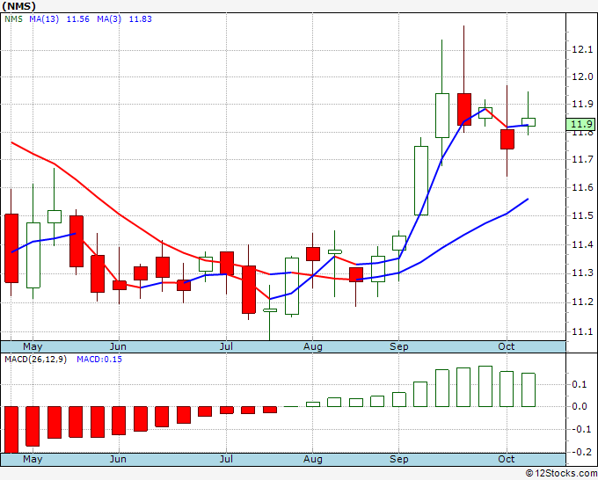This screenshot has width=598, height=480.
Task: Click the long-term blue MA(13) line end point
Action: click(528, 199)
